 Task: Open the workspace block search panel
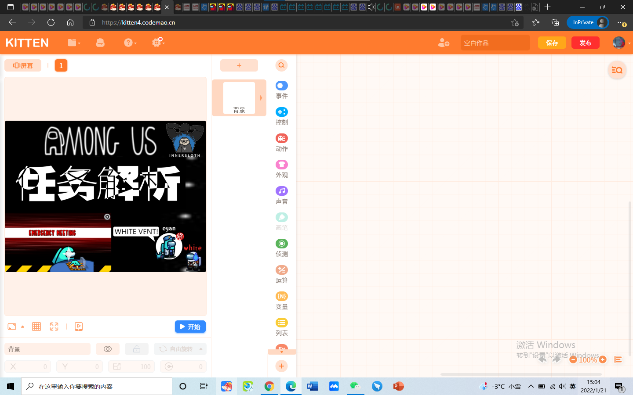coord(617,70)
